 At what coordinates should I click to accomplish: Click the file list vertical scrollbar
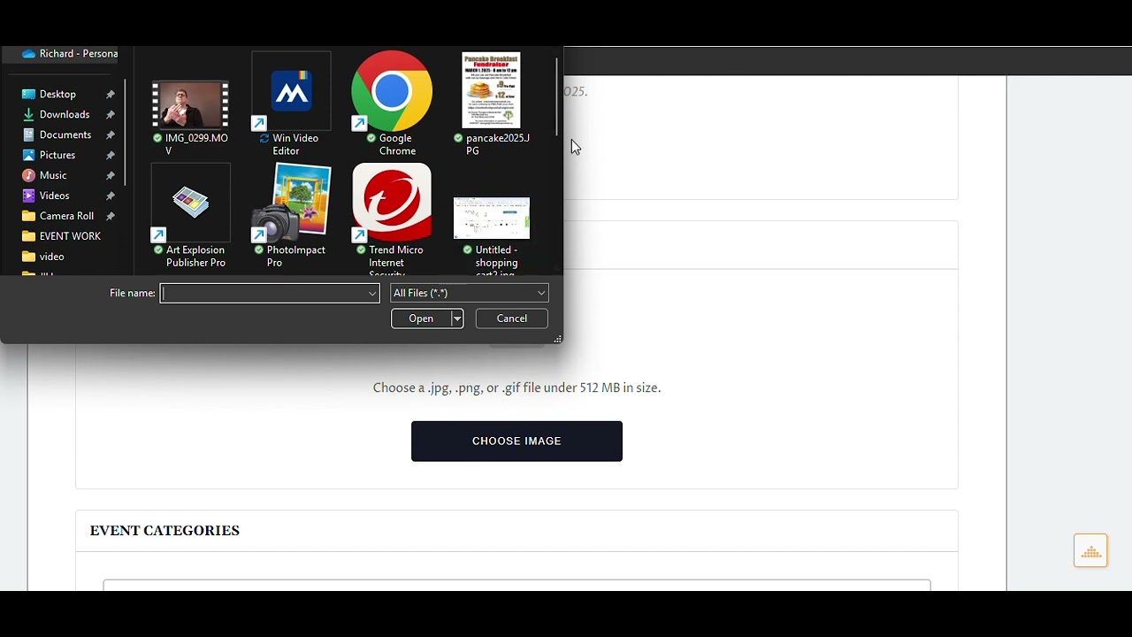click(x=557, y=96)
